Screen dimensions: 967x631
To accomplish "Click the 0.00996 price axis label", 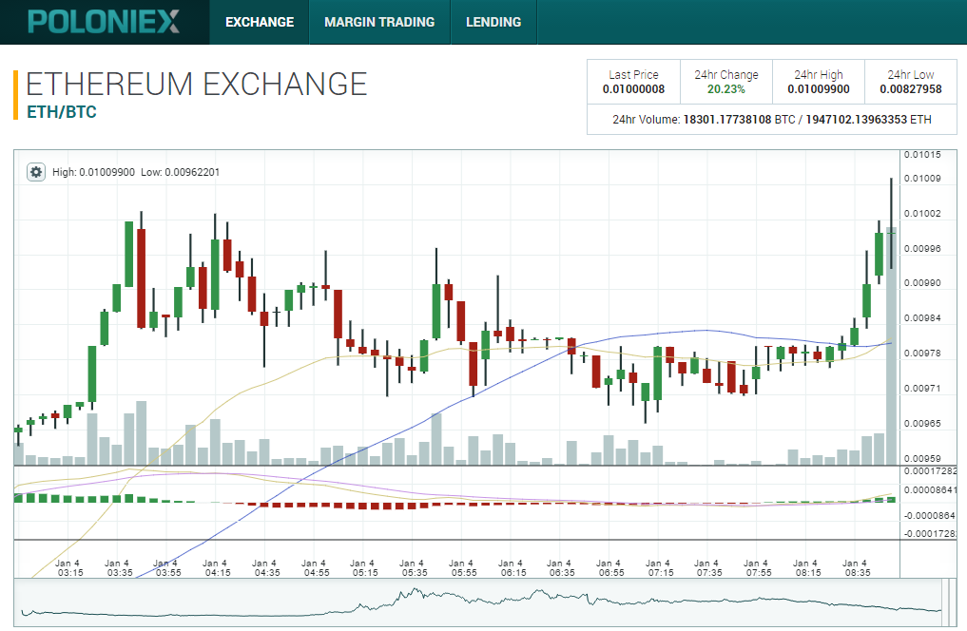I will 922,249.
